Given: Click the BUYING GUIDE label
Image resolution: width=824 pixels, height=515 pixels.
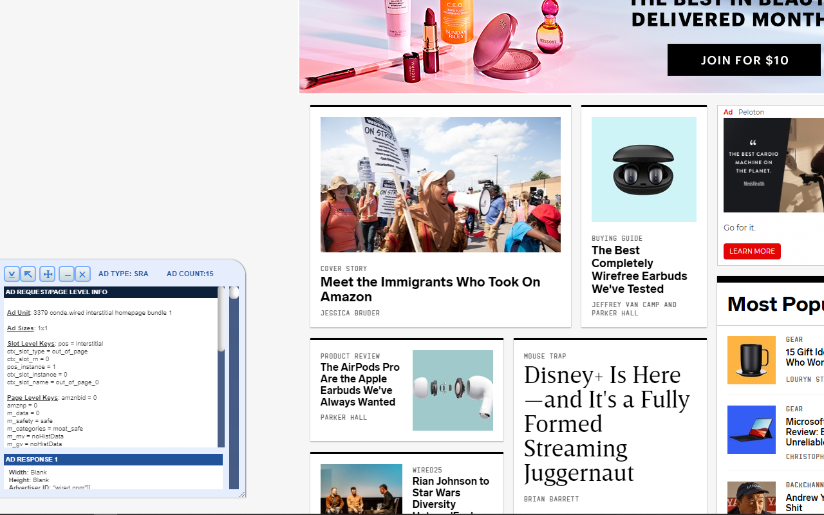Looking at the screenshot, I should 617,238.
